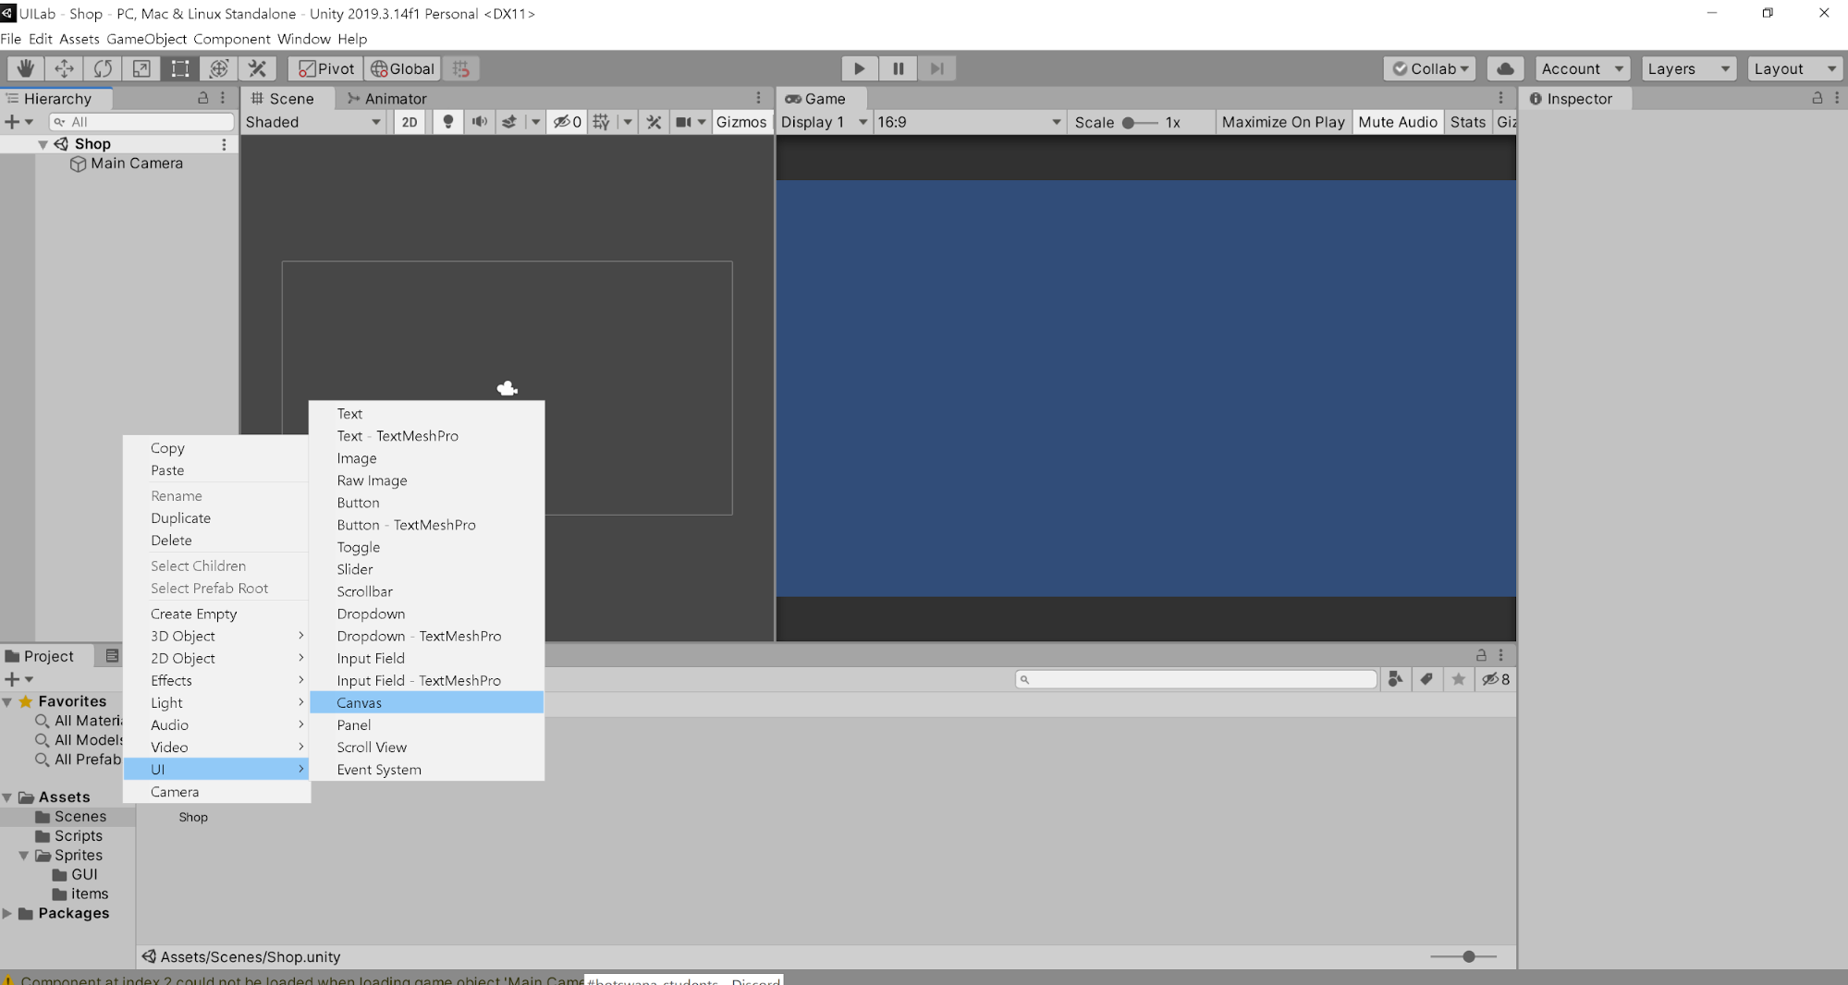The image size is (1848, 985).
Task: Lock the Inspector panel
Action: pyautogui.click(x=1817, y=98)
